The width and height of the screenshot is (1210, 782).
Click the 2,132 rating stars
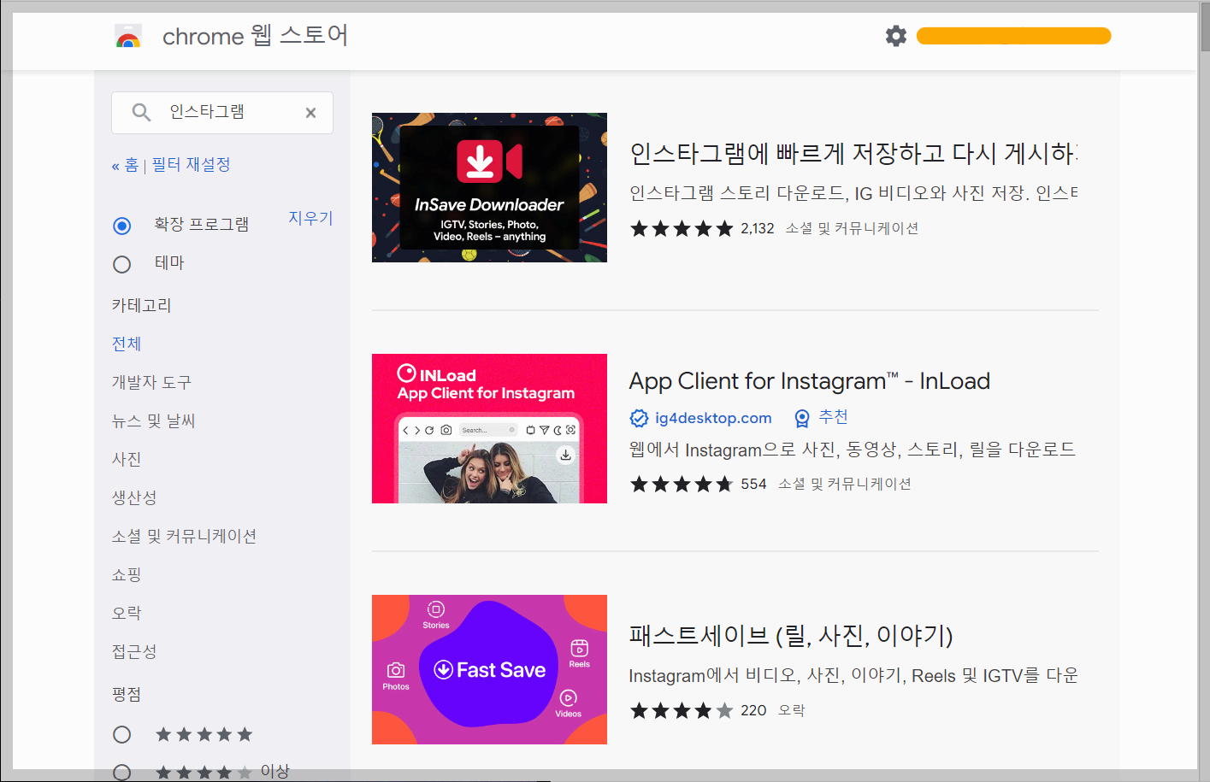(x=682, y=228)
